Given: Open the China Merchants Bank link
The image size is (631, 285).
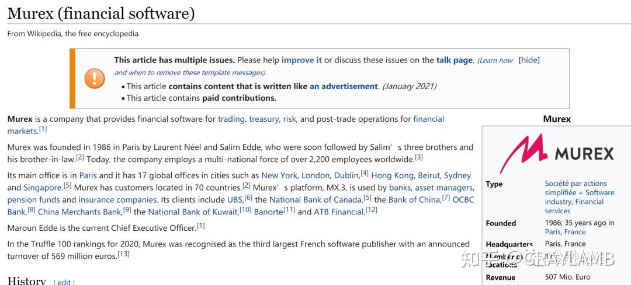Looking at the screenshot, I should (x=79, y=212).
